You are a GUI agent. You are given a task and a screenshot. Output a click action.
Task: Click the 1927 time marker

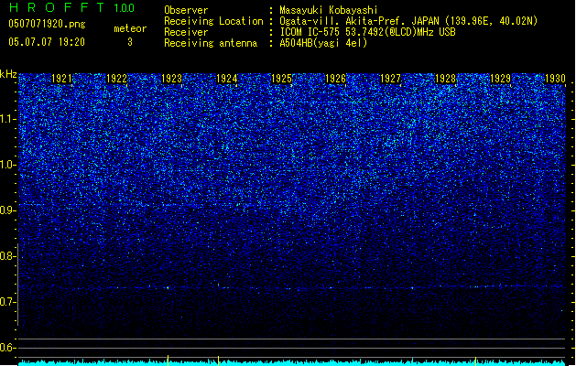coord(390,79)
